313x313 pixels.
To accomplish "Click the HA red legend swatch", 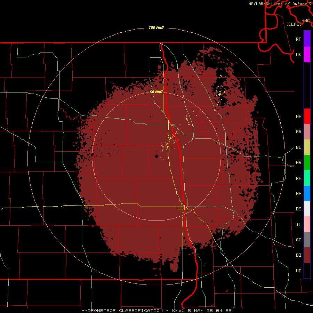I will pos(307,116).
